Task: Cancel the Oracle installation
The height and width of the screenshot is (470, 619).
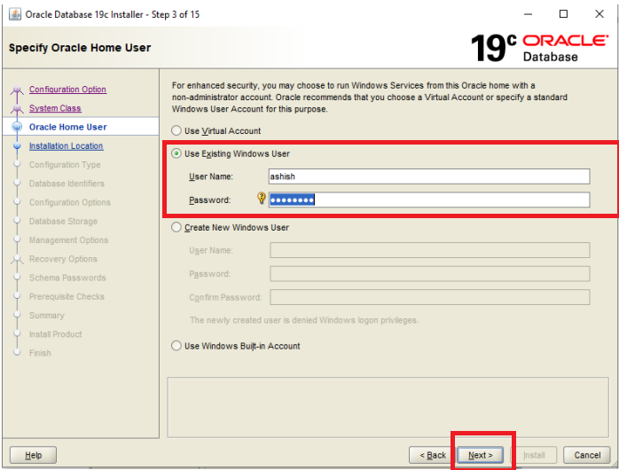Action: coord(587,455)
